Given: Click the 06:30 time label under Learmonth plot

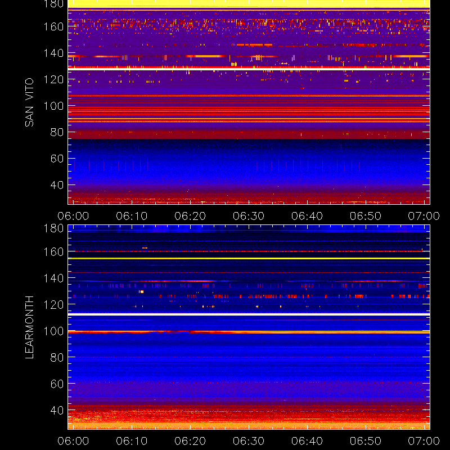Looking at the screenshot, I should point(249,441).
